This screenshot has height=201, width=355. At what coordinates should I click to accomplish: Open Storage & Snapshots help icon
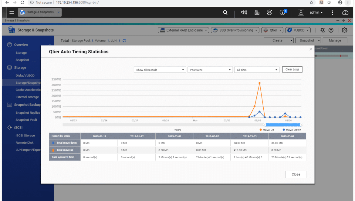331,30
